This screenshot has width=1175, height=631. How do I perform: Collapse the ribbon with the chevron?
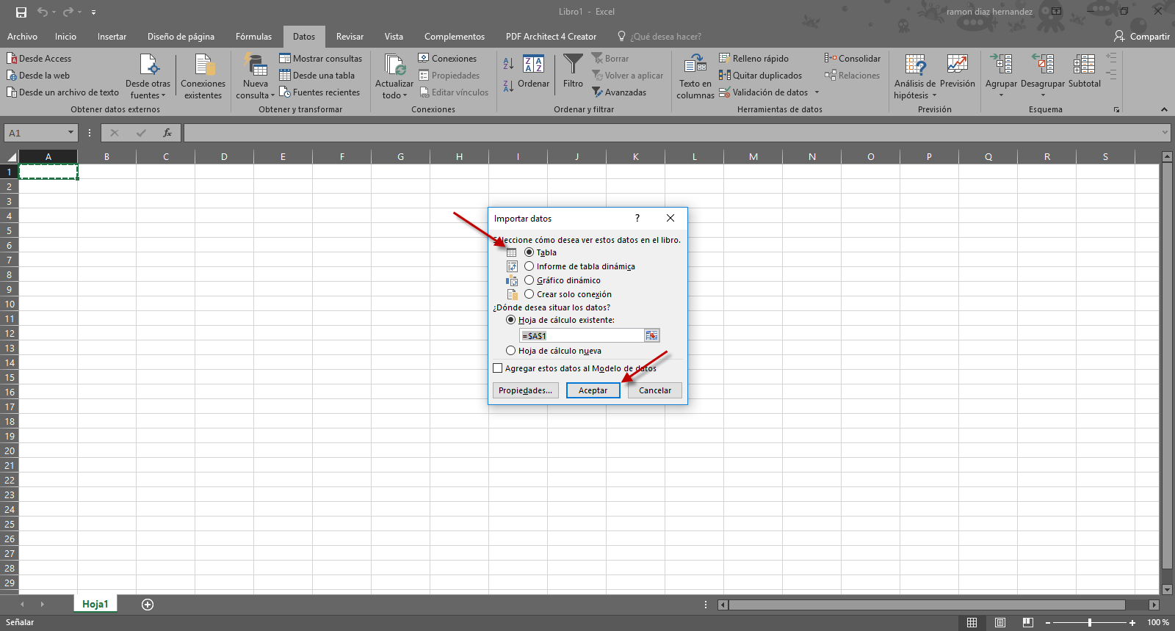tap(1164, 109)
